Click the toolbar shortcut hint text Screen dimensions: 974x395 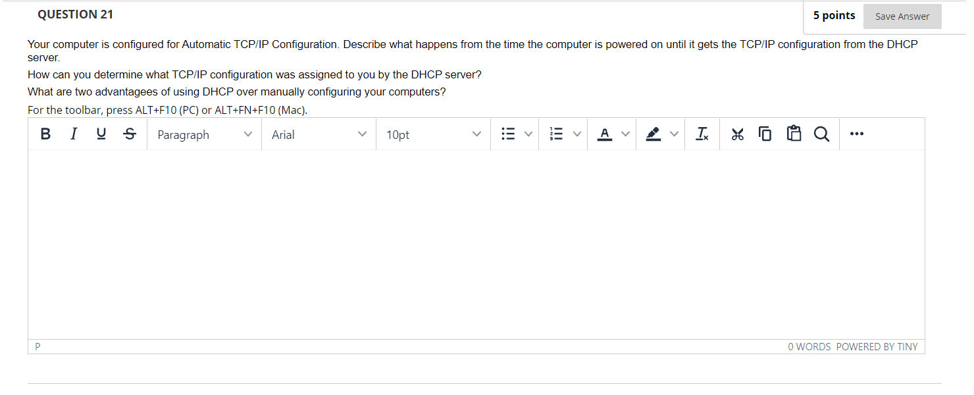(x=168, y=110)
